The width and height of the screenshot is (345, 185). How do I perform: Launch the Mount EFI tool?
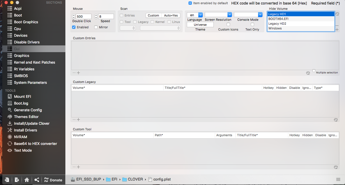[x=22, y=96]
